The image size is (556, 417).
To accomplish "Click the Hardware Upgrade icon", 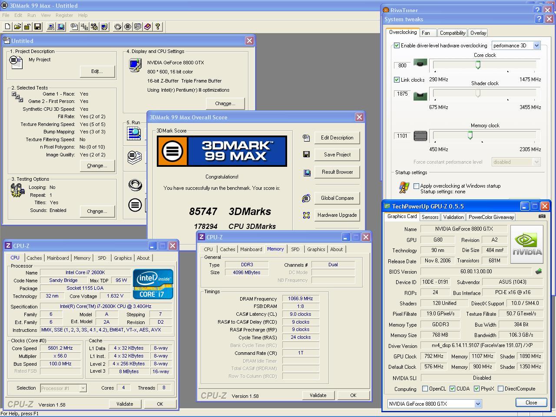I will coord(306,215).
